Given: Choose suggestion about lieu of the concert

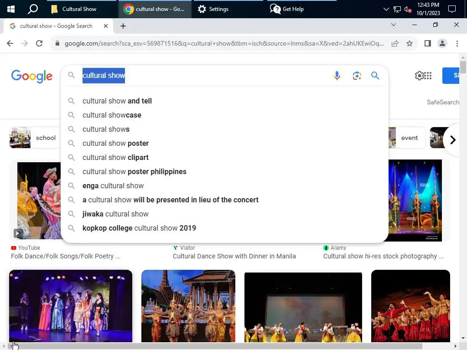Looking at the screenshot, I should [x=224, y=200].
